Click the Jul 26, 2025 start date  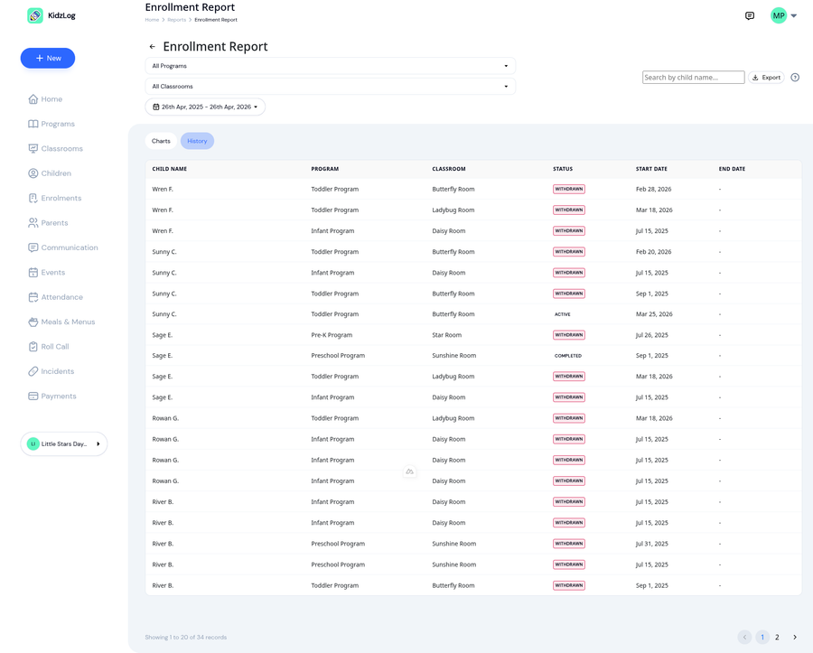tap(651, 335)
